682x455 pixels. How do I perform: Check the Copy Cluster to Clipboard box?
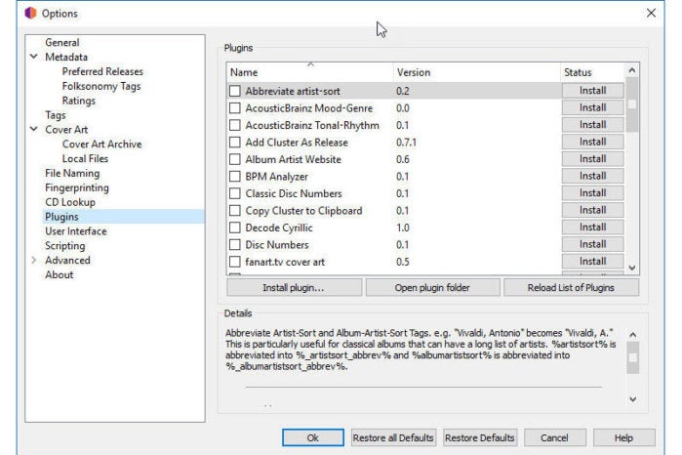pyautogui.click(x=235, y=211)
